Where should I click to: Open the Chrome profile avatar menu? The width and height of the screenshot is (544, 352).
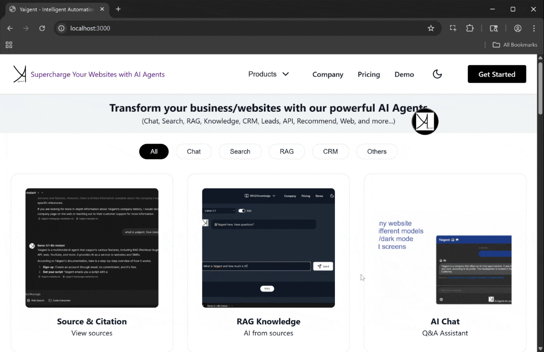coord(518,28)
